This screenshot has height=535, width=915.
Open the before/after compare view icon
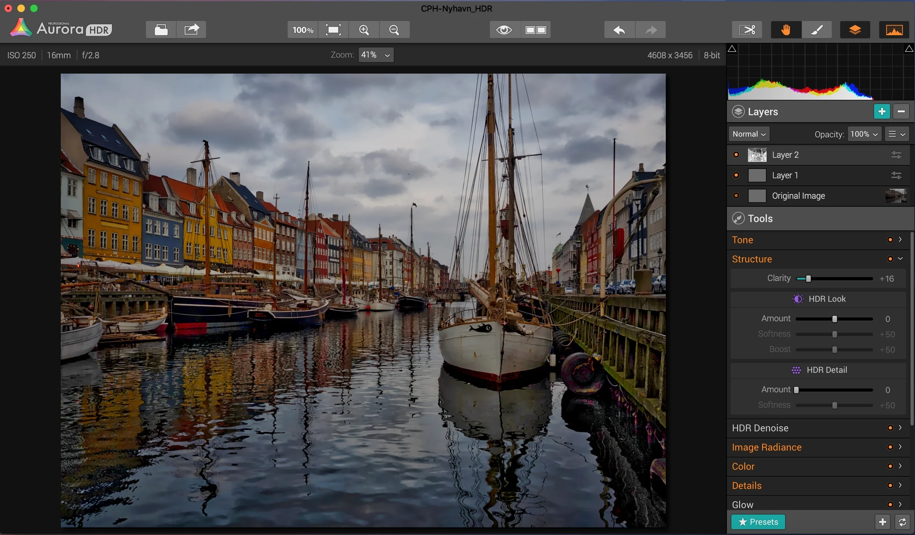[535, 30]
